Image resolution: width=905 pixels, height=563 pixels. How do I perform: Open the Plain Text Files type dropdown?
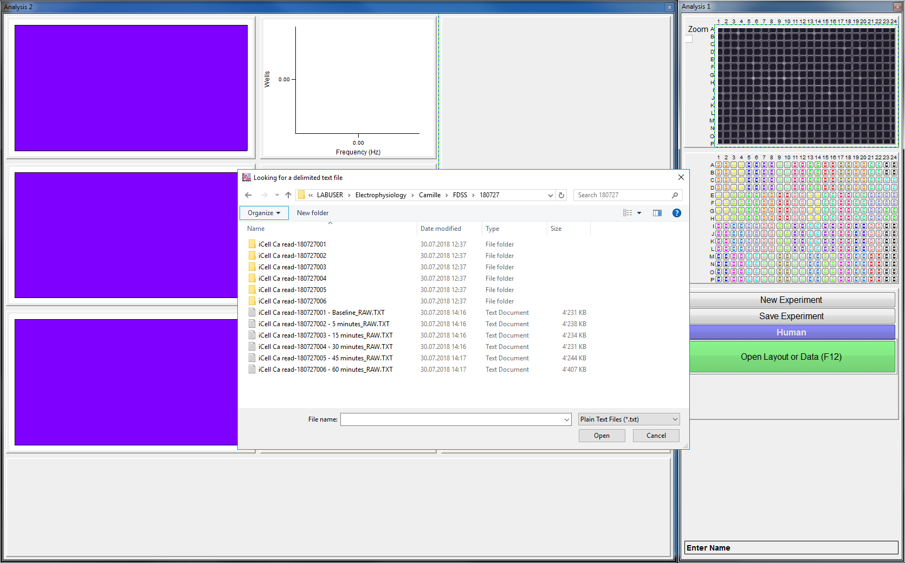[x=629, y=419]
